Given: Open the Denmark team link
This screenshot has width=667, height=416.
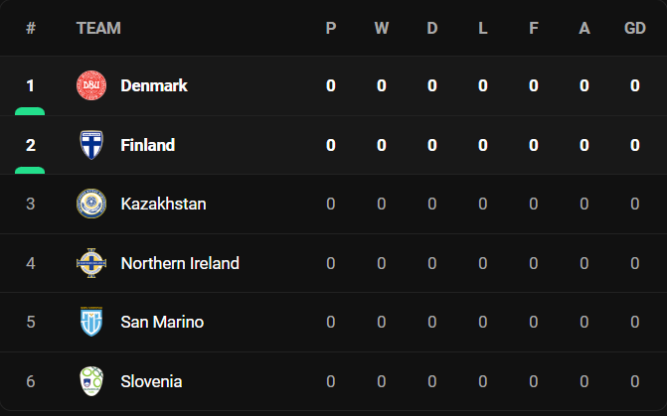Looking at the screenshot, I should point(154,85).
